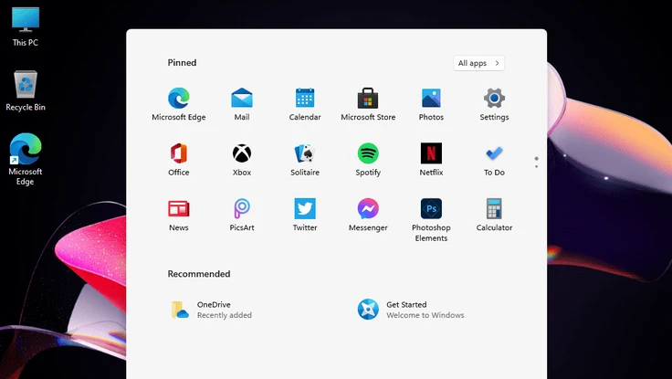Open Spotify

(368, 160)
